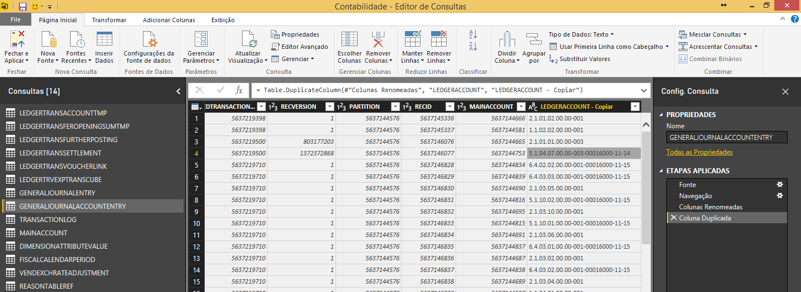Open Gerenciar dropdown in Consulta group
This screenshot has height=292, width=801.
pos(293,59)
